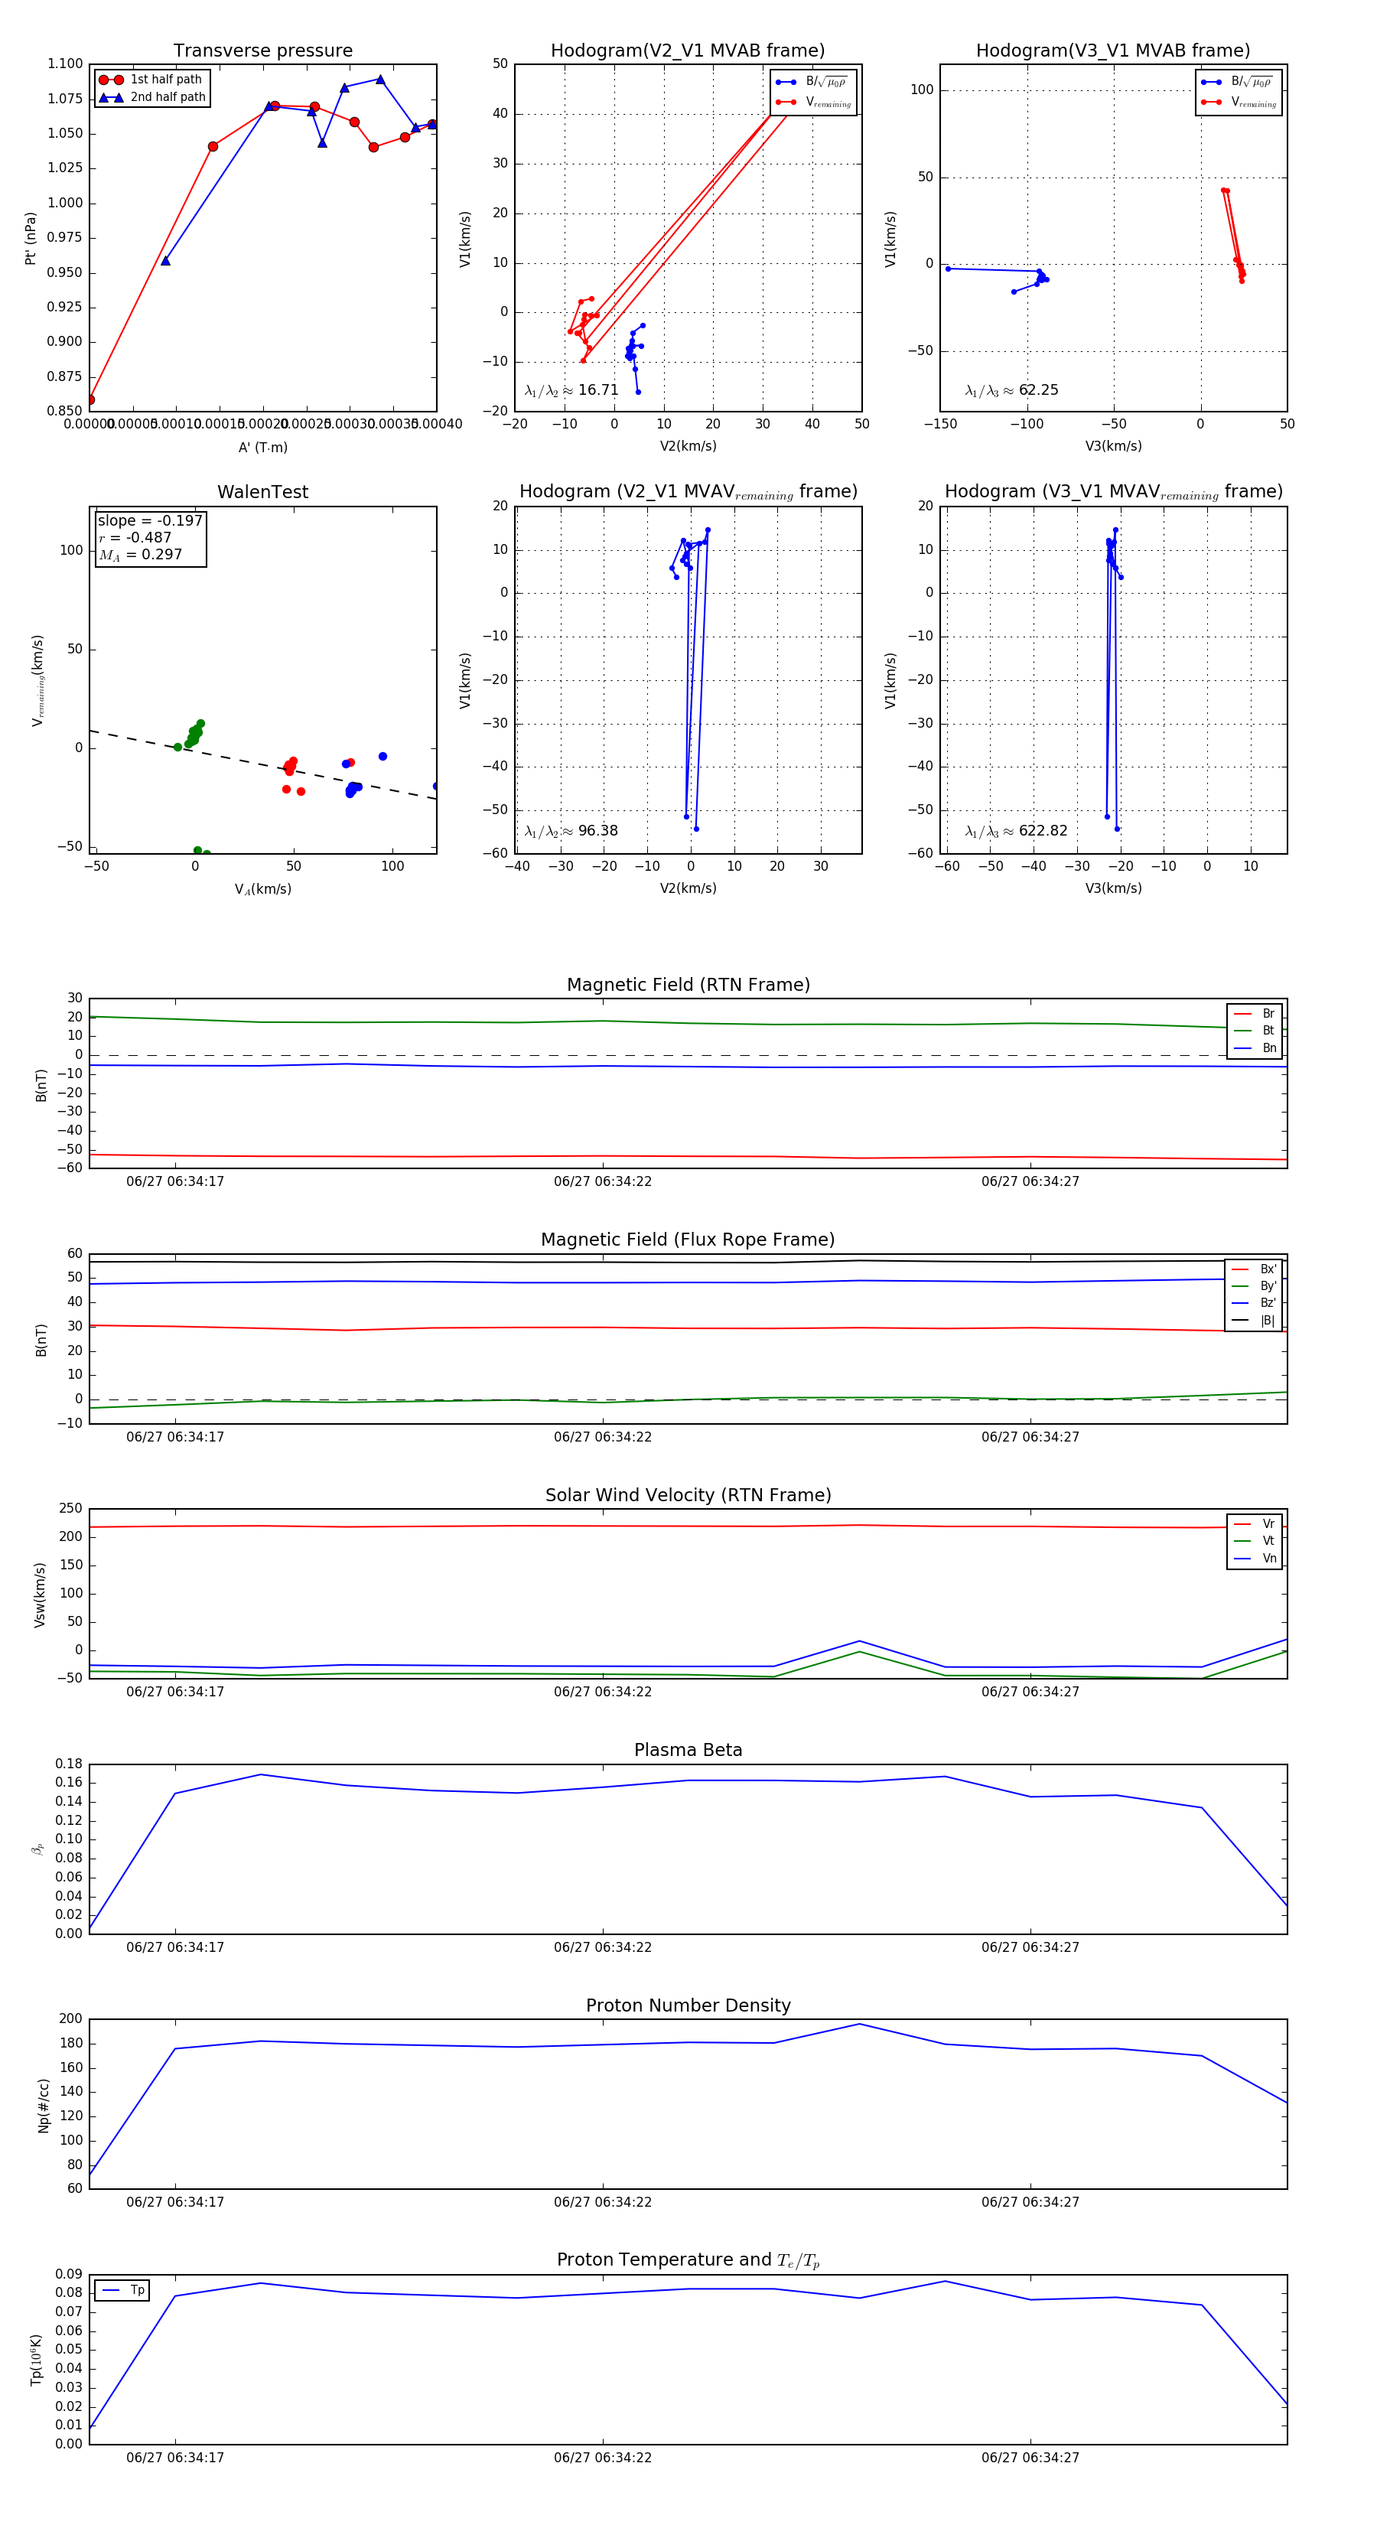Click the 'Transverse pressure' plot title
Image resolution: width=1377 pixels, height=2525 pixels.
tap(262, 51)
